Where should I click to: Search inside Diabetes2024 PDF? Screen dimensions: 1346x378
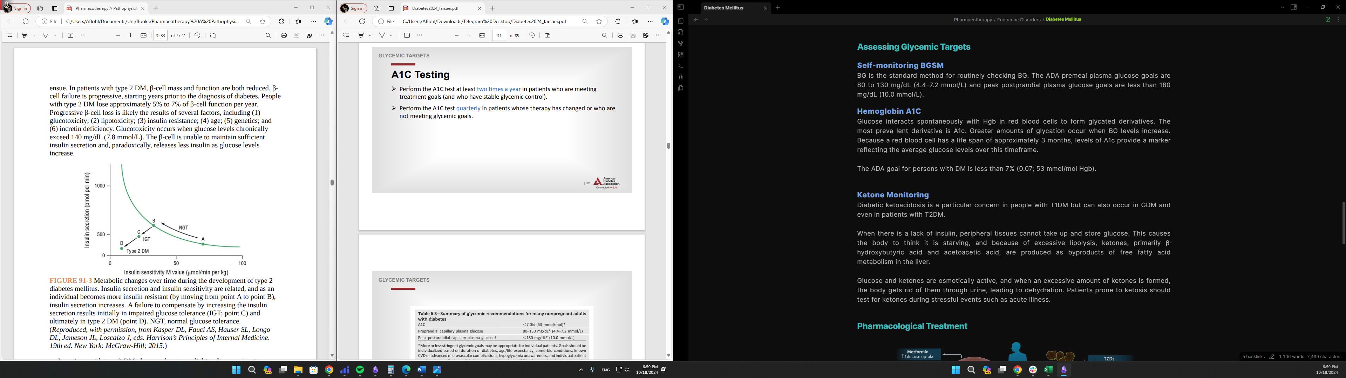coord(605,35)
